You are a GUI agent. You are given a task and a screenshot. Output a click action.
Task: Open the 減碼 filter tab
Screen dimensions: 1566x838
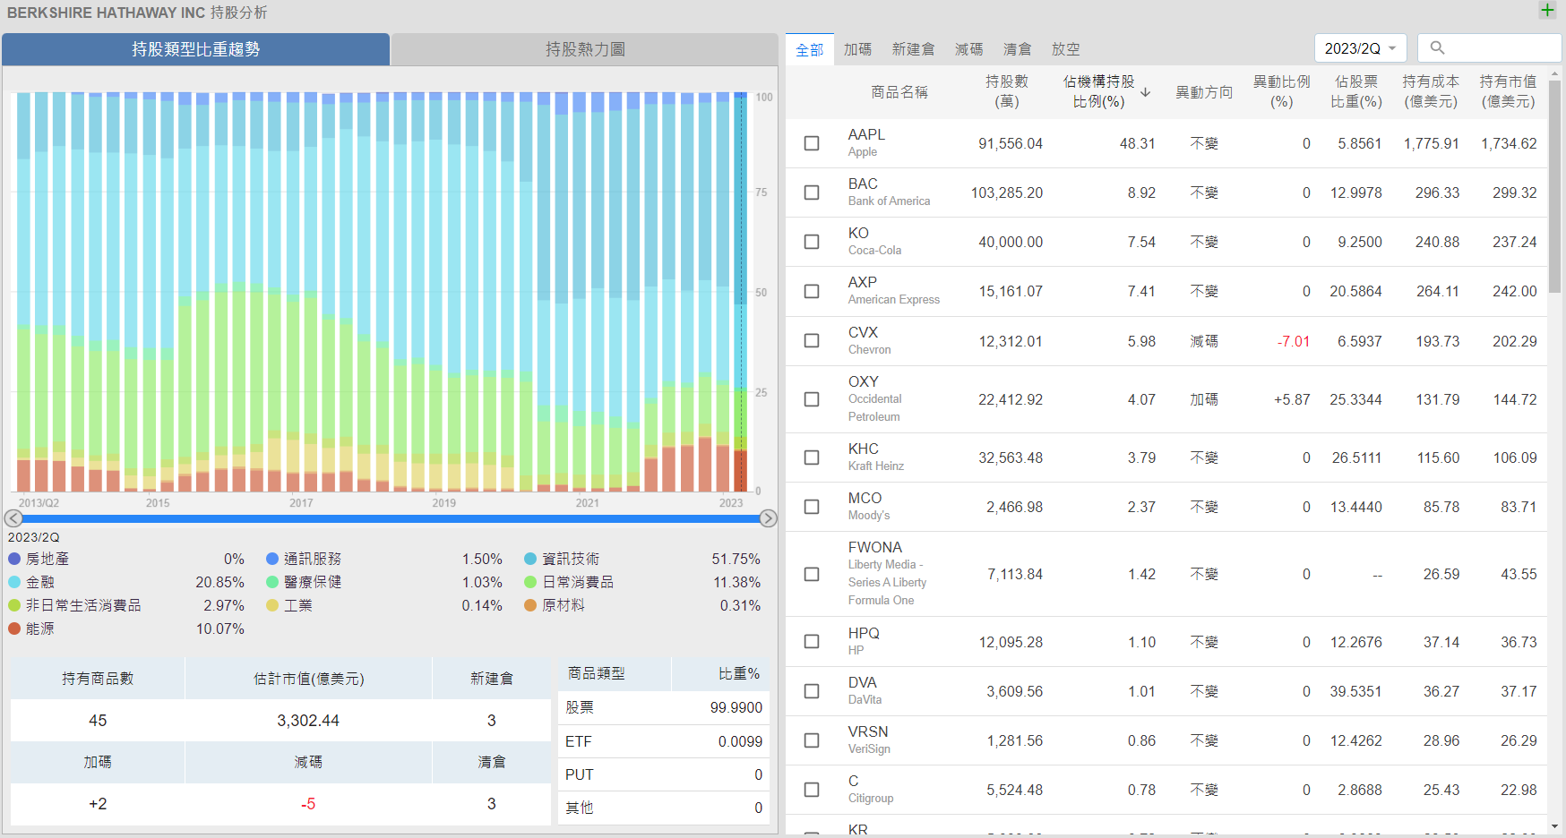pyautogui.click(x=968, y=49)
